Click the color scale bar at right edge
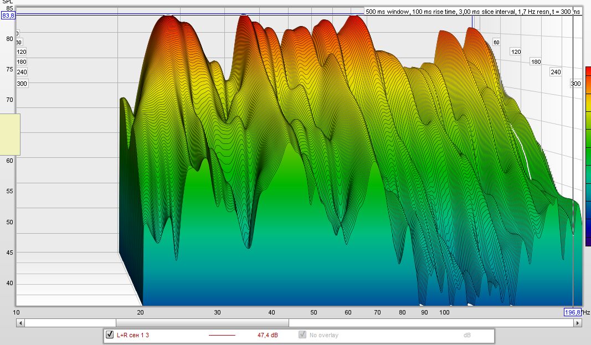Viewport: 591px width, 345px height. coord(588,155)
